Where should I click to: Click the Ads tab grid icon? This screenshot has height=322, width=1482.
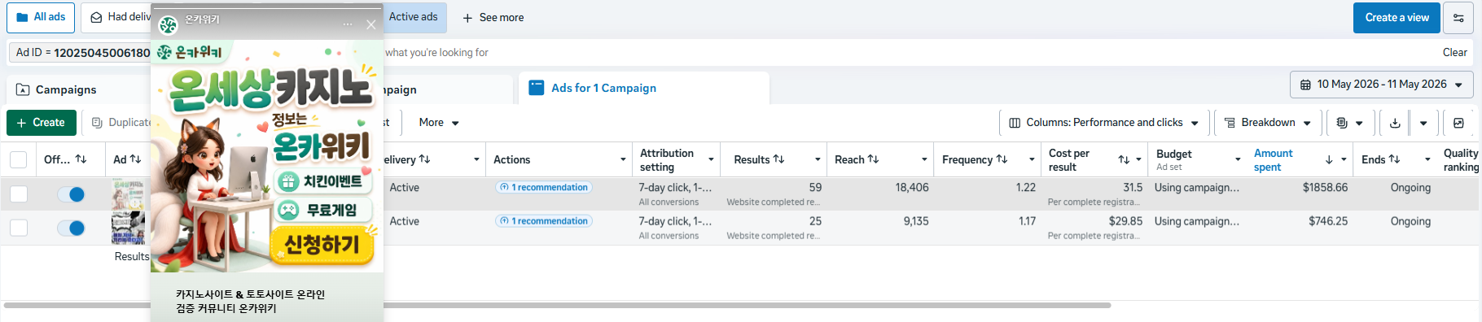(537, 88)
